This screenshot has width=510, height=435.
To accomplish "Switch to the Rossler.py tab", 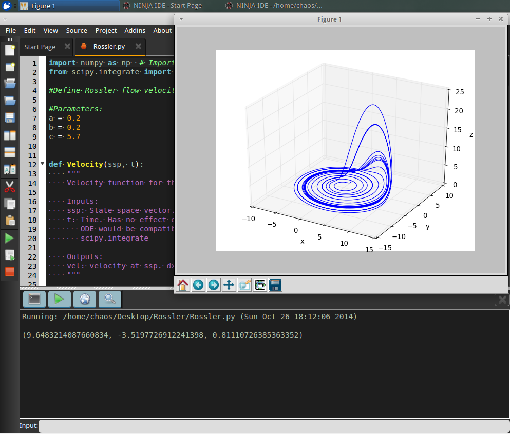I will [x=109, y=47].
